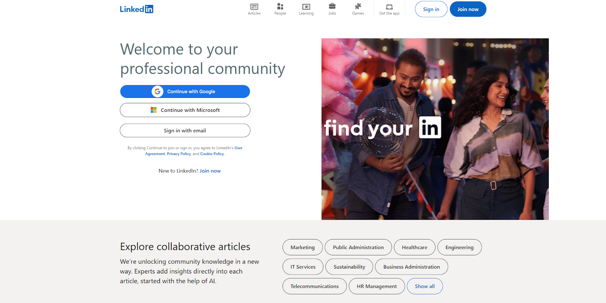Select the Healthcare topic pill
606x303 pixels.
point(414,247)
